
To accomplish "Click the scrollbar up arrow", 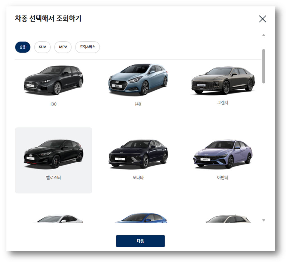I will point(264,35).
